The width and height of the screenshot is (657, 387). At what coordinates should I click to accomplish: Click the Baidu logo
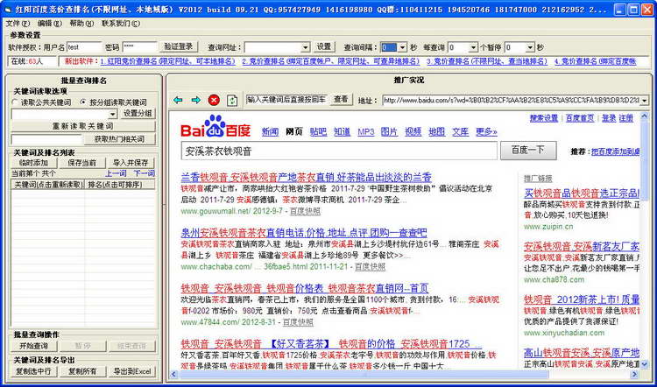pyautogui.click(x=215, y=126)
